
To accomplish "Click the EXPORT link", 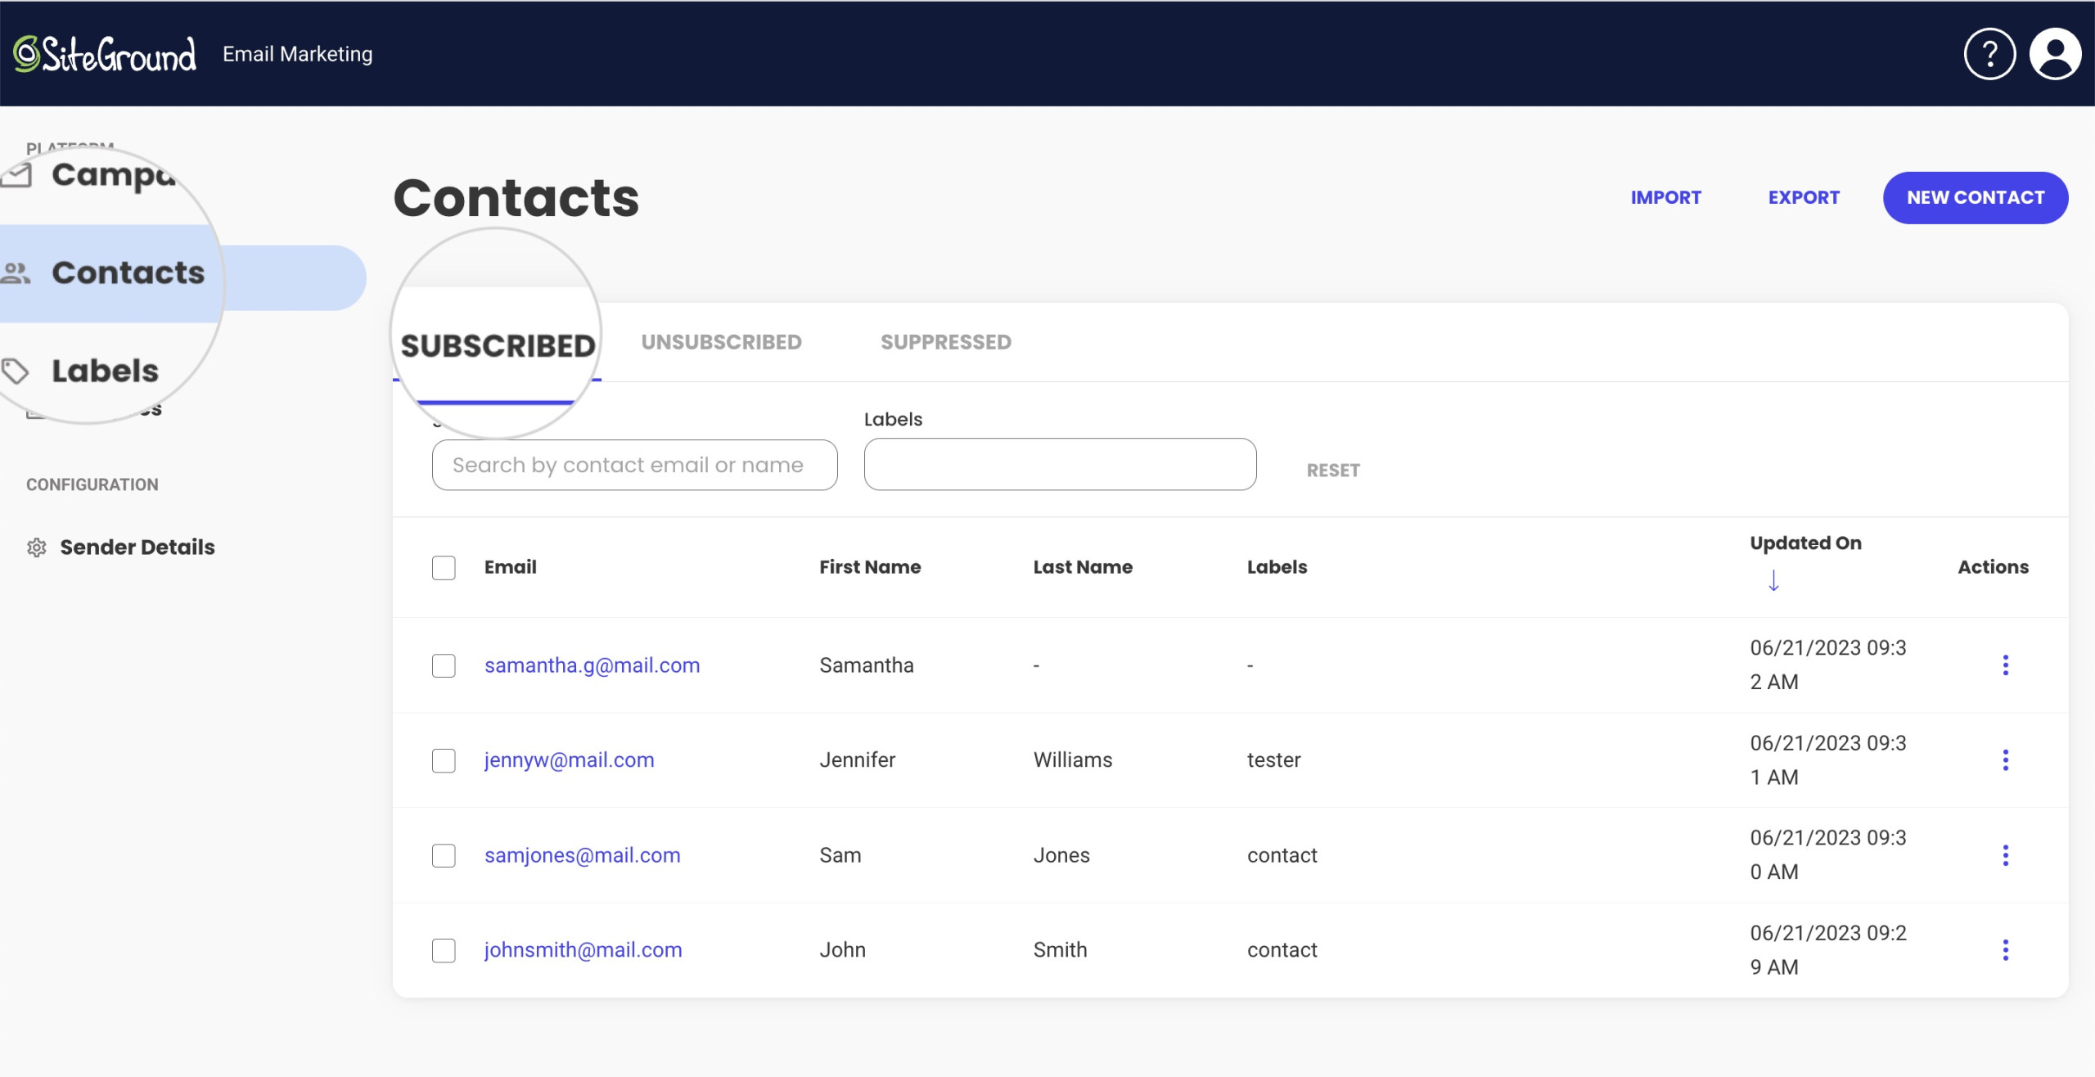I will pyautogui.click(x=1804, y=196).
